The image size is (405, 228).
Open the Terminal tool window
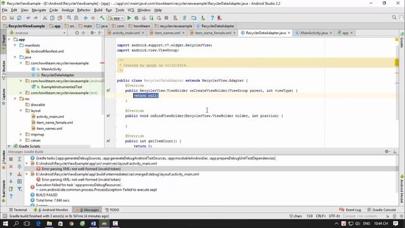pos(18,210)
